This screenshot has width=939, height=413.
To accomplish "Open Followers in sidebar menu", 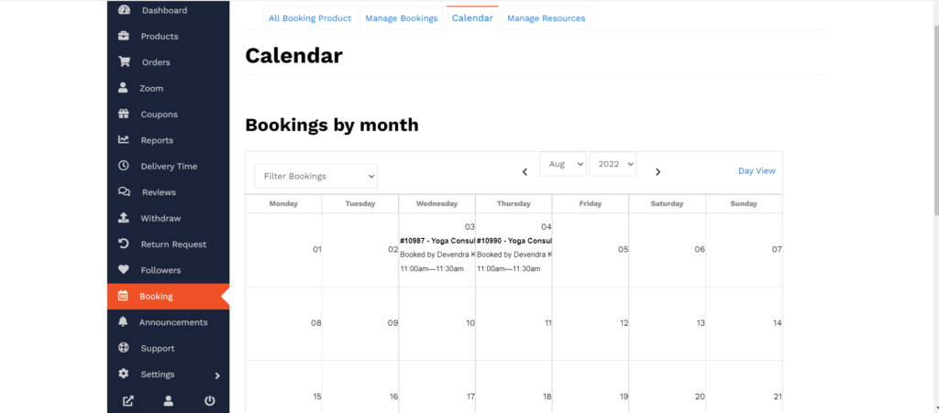I will (x=160, y=270).
